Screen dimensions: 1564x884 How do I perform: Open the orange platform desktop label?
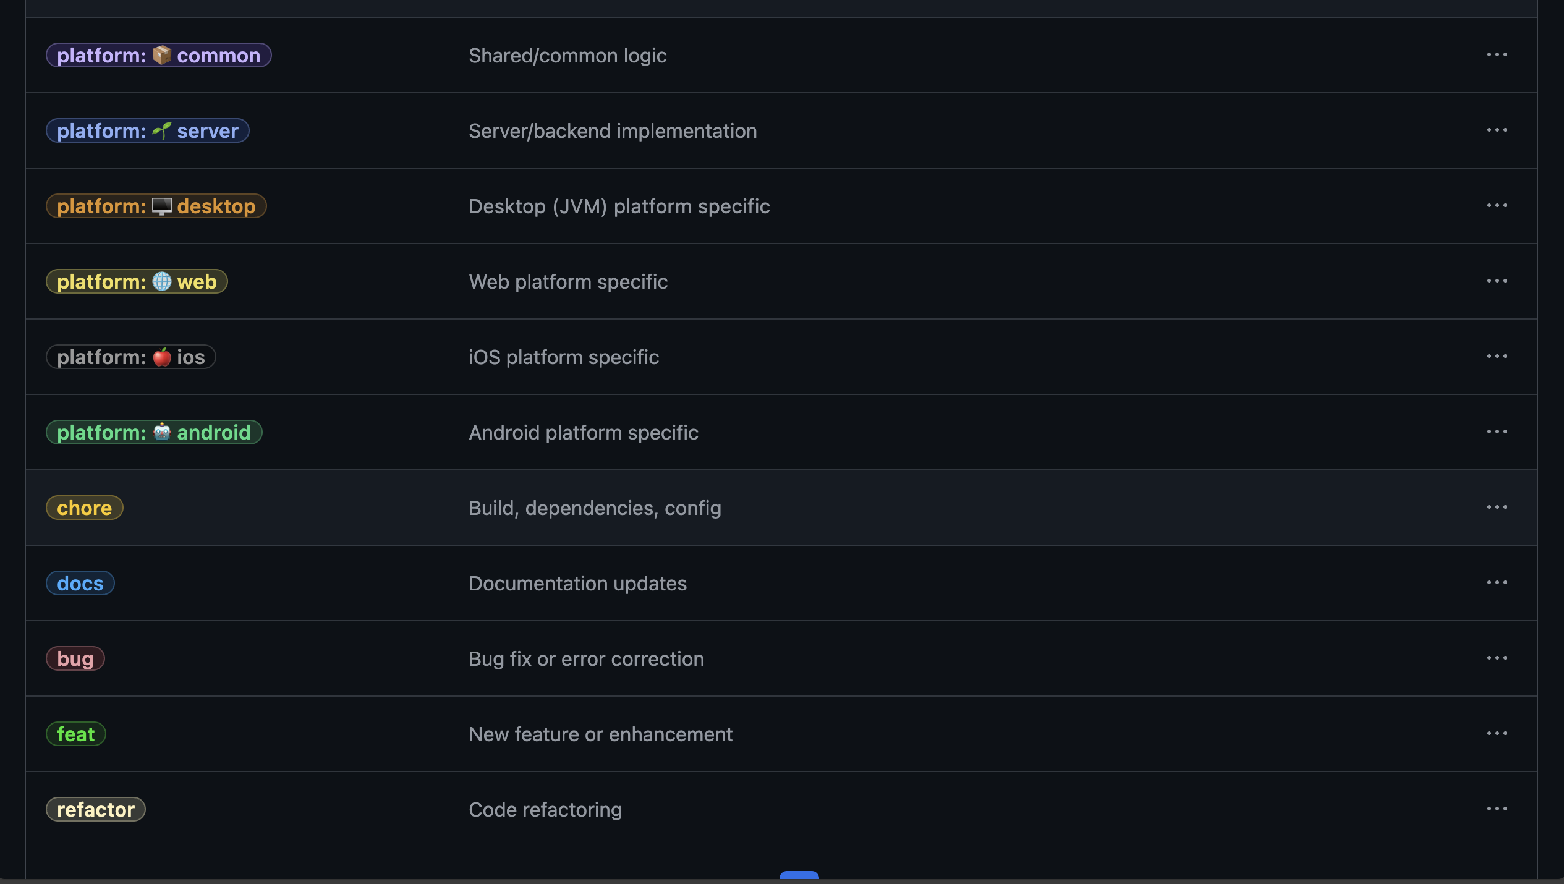156,206
